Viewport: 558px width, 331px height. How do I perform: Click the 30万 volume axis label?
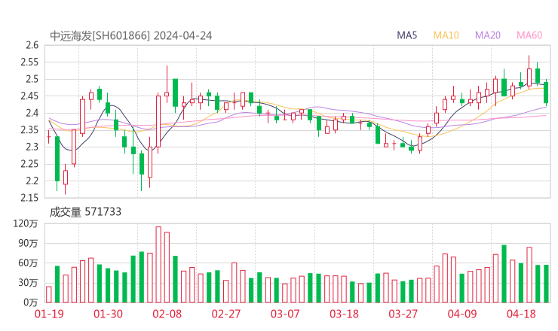point(28,283)
